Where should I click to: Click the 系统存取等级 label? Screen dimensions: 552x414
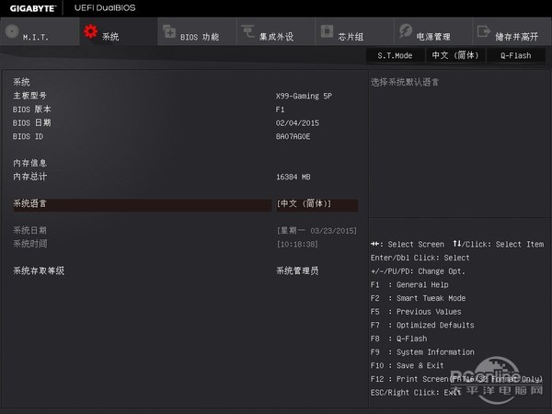pos(39,270)
